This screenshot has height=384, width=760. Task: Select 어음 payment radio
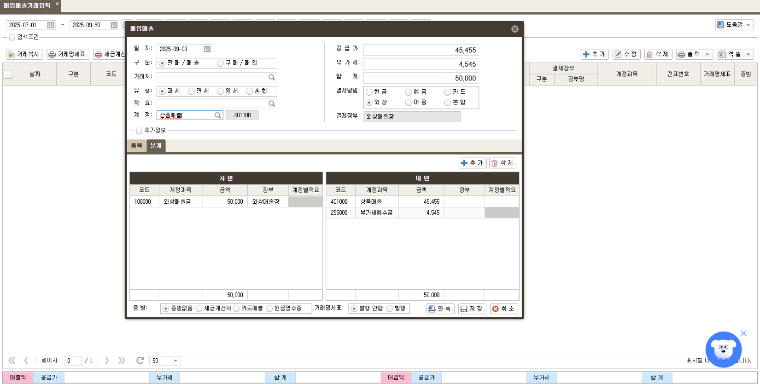coord(408,103)
